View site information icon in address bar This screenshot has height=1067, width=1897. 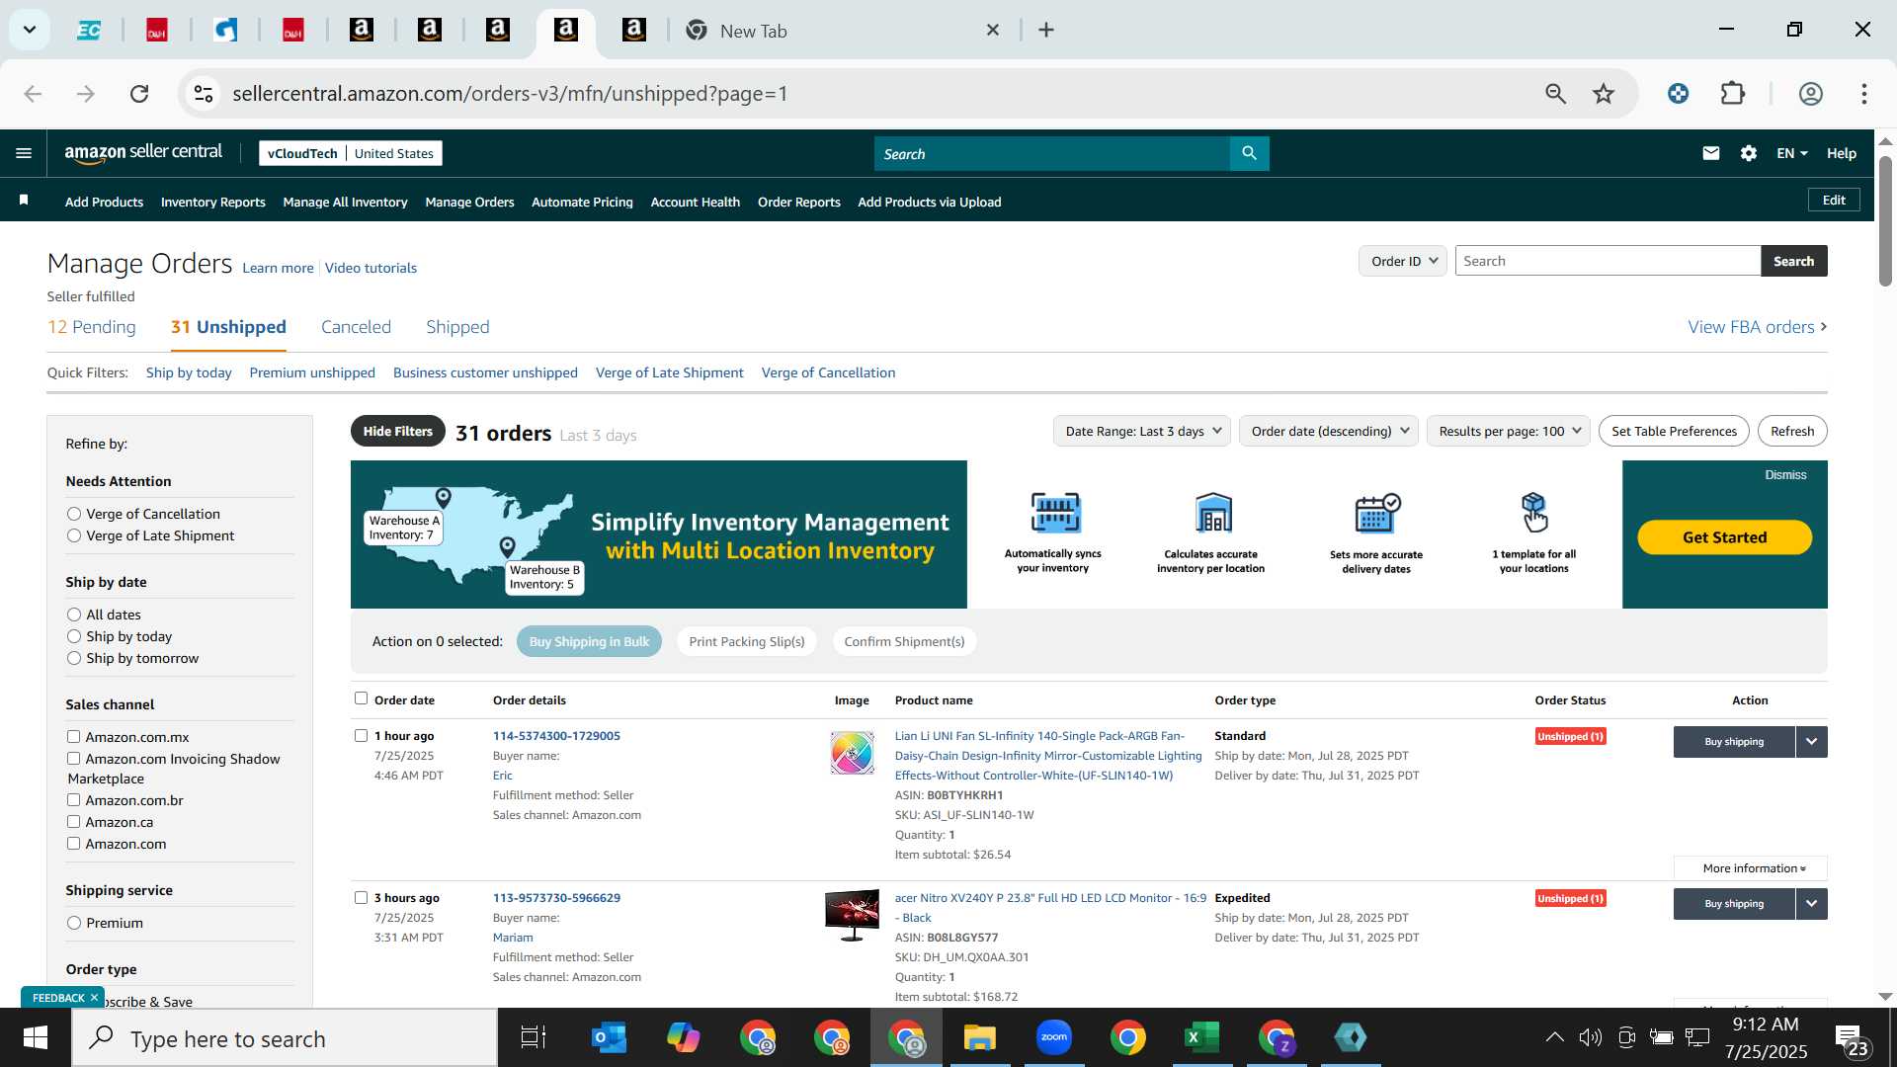pos(204,94)
